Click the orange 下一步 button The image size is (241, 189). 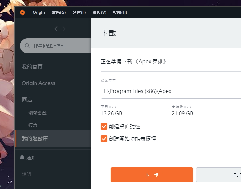pyautogui.click(x=152, y=175)
